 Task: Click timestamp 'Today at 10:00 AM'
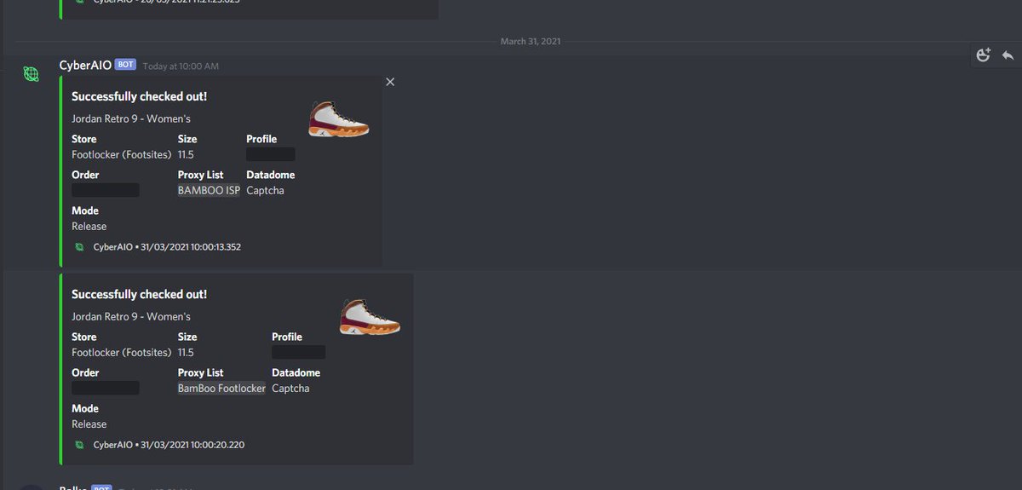tap(181, 66)
